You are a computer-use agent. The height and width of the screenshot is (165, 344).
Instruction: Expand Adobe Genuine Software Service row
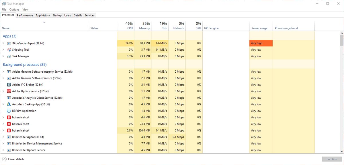coord(3,78)
